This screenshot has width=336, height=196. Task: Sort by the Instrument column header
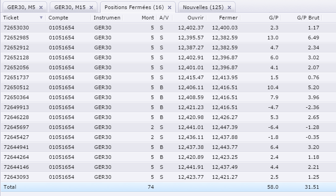pos(107,18)
